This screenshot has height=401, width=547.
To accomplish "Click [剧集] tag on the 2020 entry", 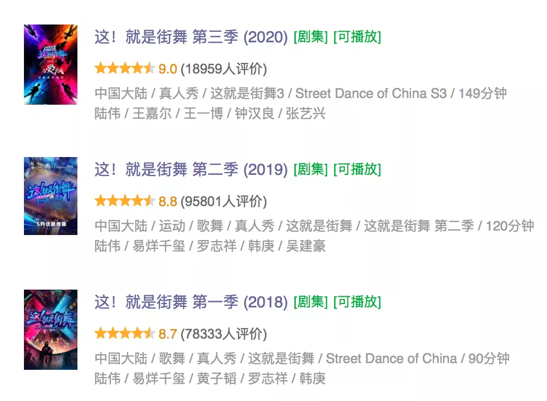I will tap(310, 37).
